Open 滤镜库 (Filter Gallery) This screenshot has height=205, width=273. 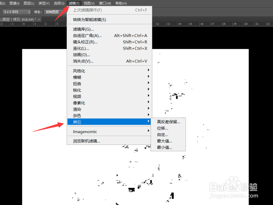84,29
